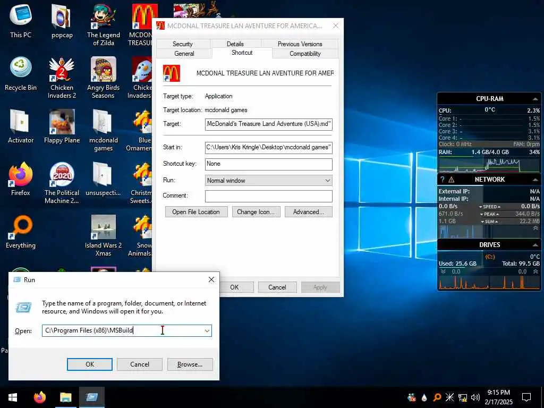Open Firefox from the taskbar
Image resolution: width=544 pixels, height=408 pixels.
point(39,397)
